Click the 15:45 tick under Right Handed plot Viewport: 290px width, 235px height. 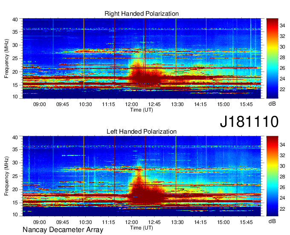246,104
